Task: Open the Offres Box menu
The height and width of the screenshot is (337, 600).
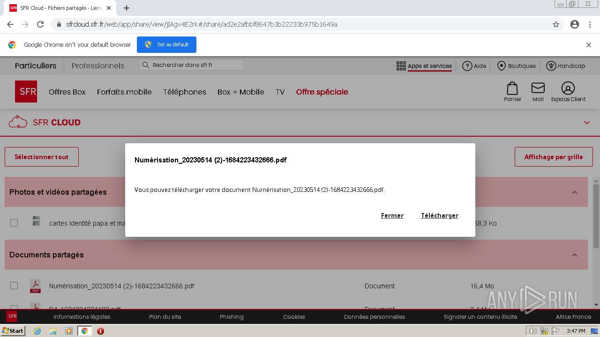Action: click(x=67, y=92)
